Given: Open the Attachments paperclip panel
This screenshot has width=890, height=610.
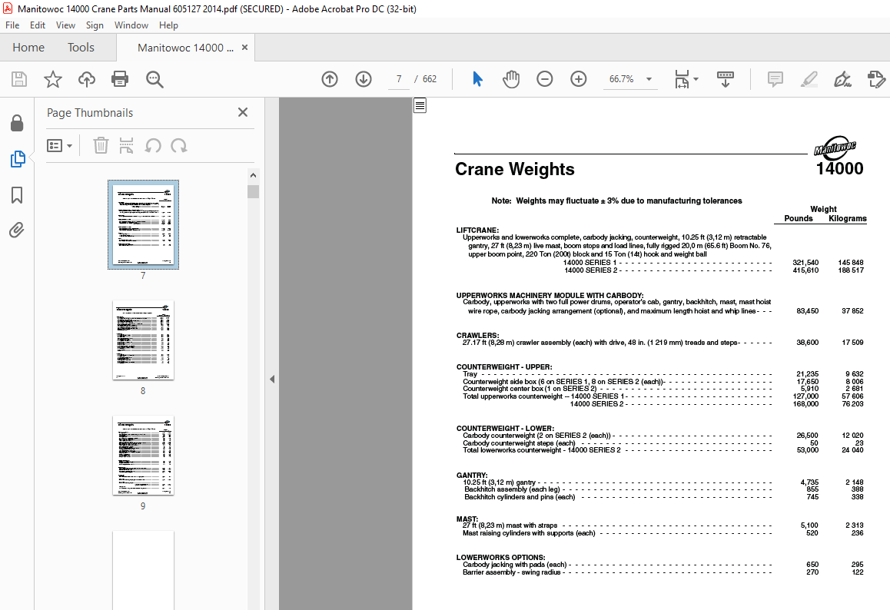Looking at the screenshot, I should 16,230.
